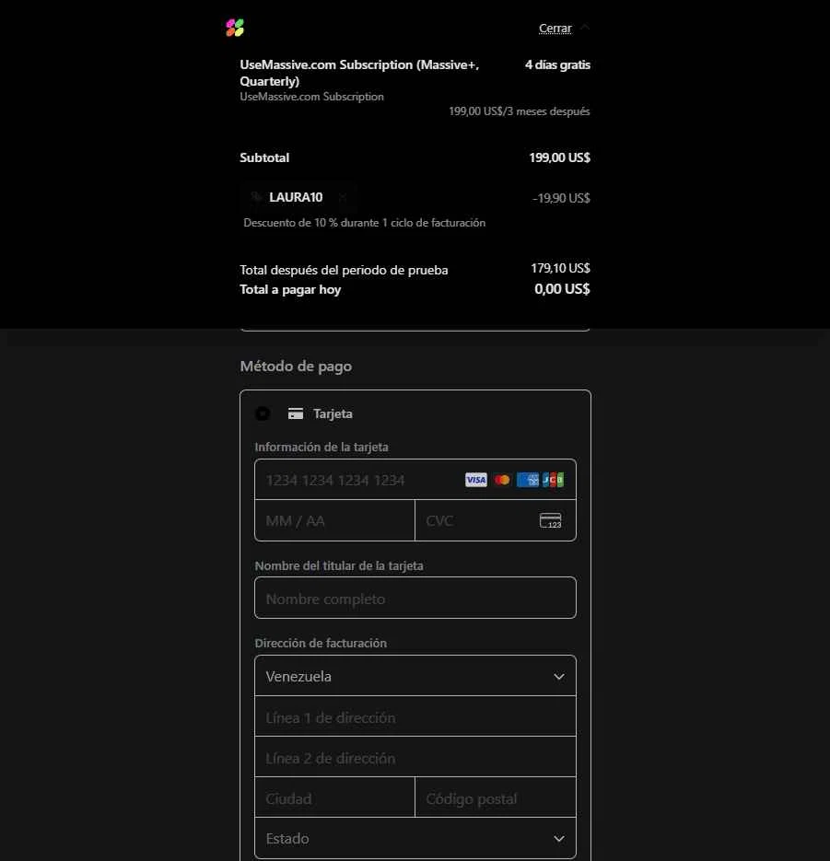Click the 4 días gratis text

tap(557, 64)
